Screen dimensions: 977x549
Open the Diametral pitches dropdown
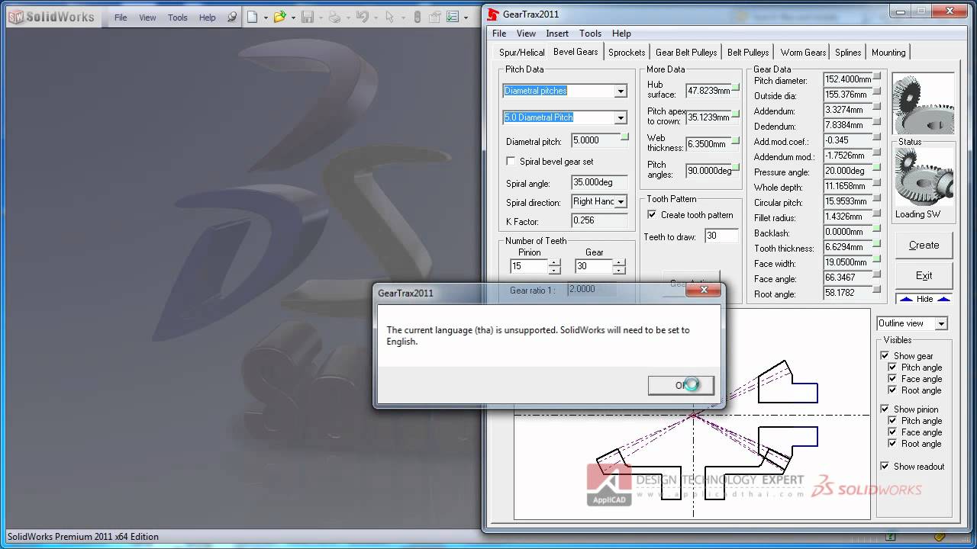point(621,91)
